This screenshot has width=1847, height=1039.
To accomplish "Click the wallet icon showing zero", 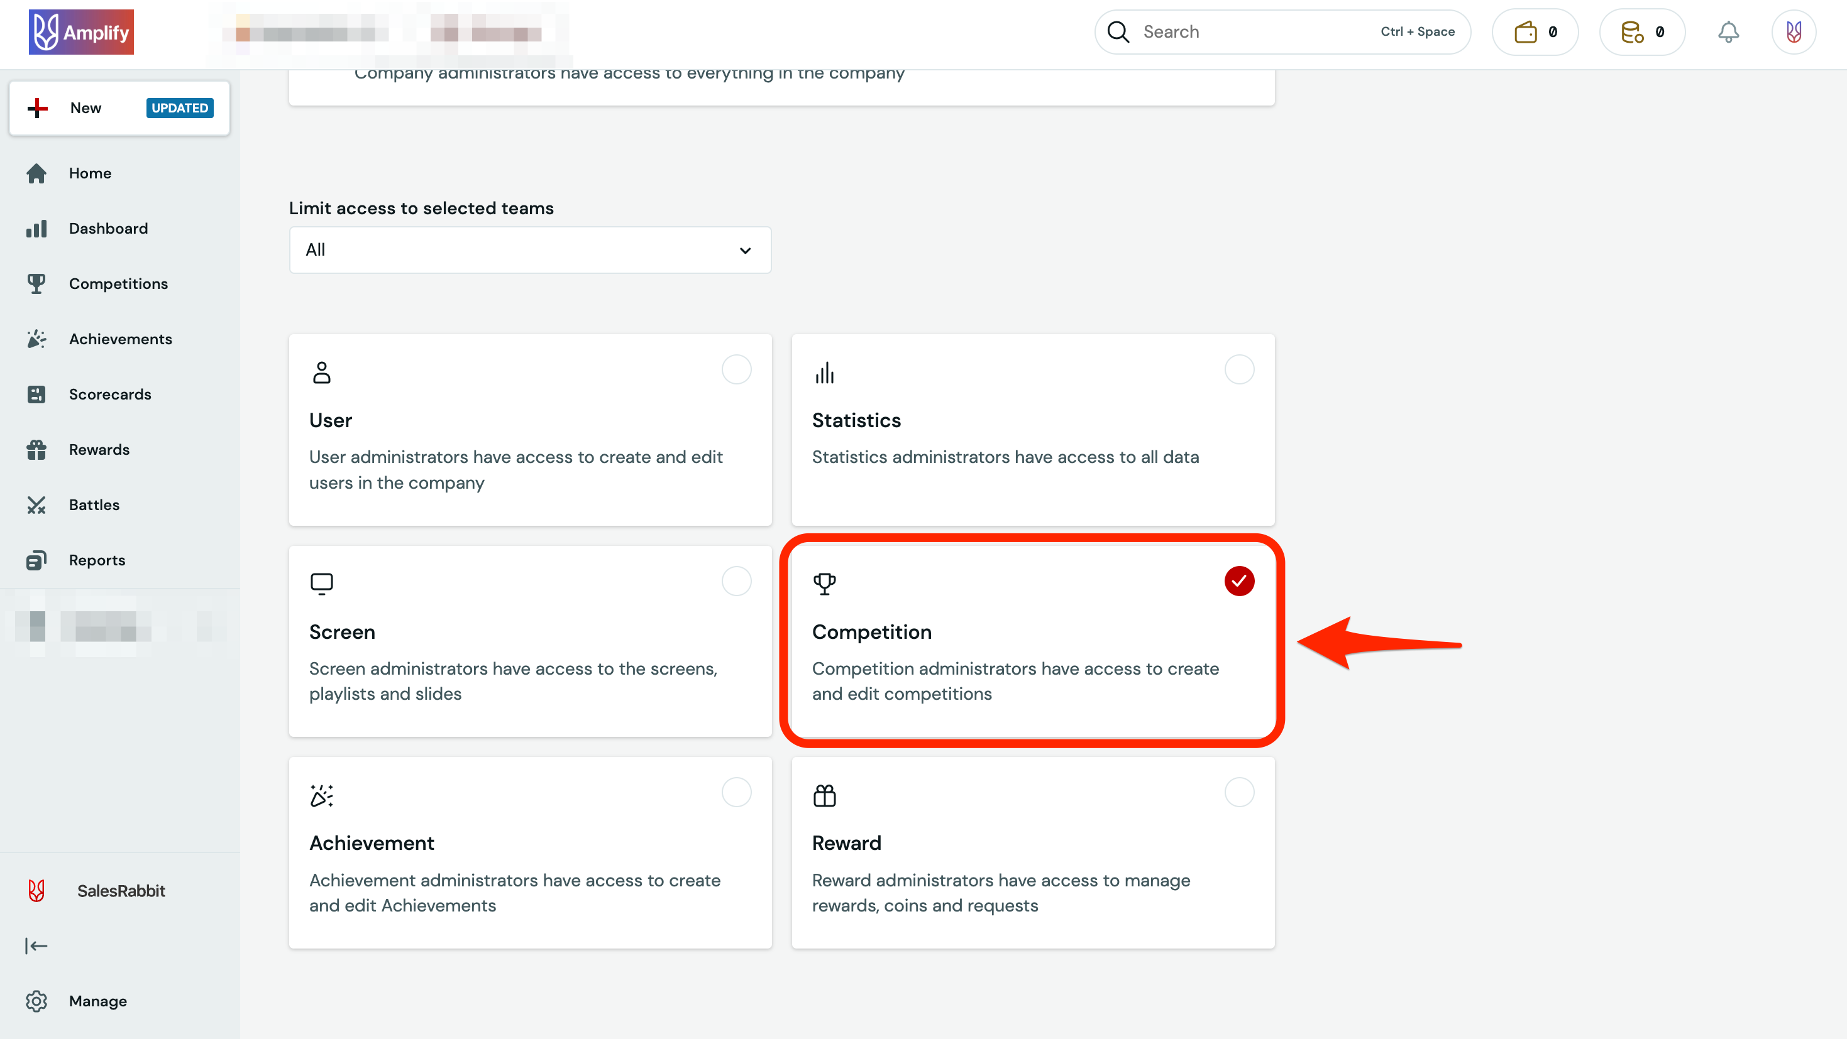I will tap(1535, 31).
